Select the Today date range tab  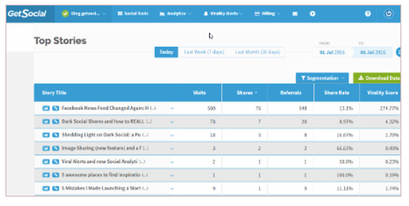(x=166, y=52)
